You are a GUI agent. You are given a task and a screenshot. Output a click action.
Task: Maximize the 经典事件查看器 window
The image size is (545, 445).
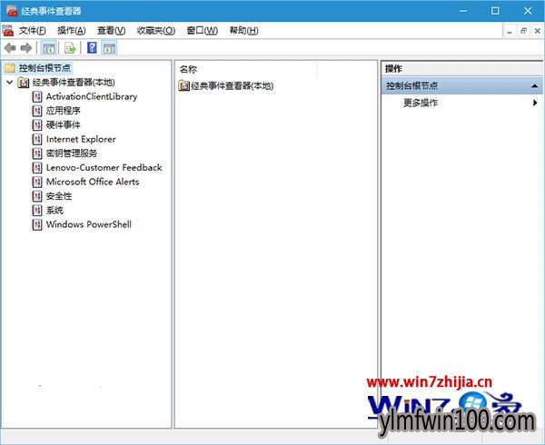pos(495,11)
